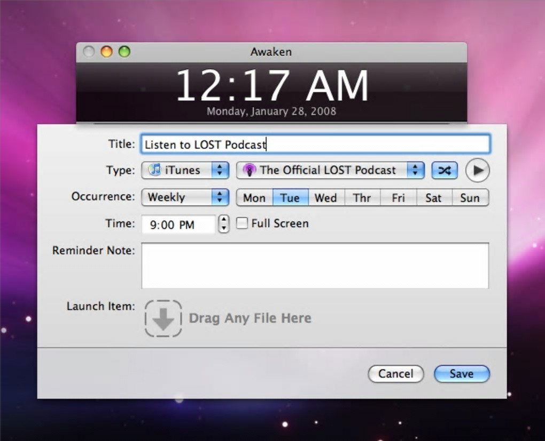Open The Official LOST Podcast playlist dropdown
Image resolution: width=545 pixels, height=441 pixels.
330,170
